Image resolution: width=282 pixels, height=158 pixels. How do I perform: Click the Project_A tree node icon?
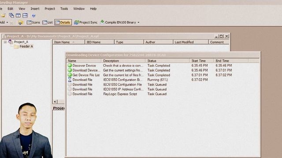(11, 42)
